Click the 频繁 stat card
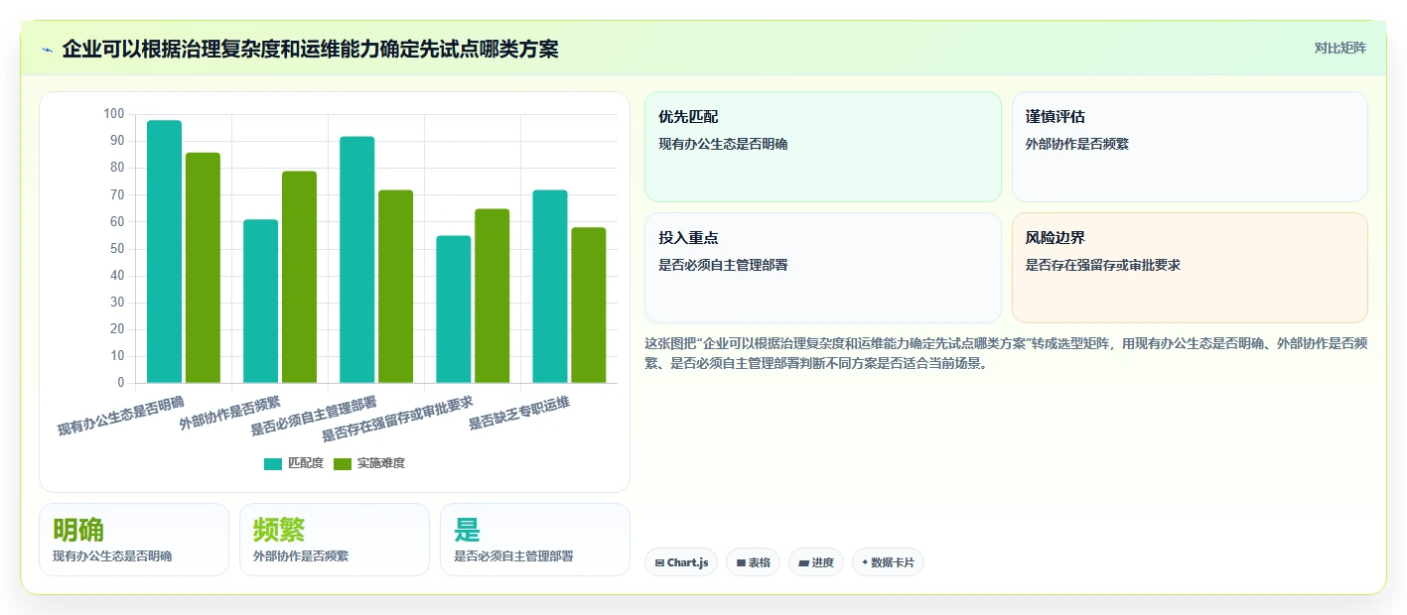 [335, 540]
